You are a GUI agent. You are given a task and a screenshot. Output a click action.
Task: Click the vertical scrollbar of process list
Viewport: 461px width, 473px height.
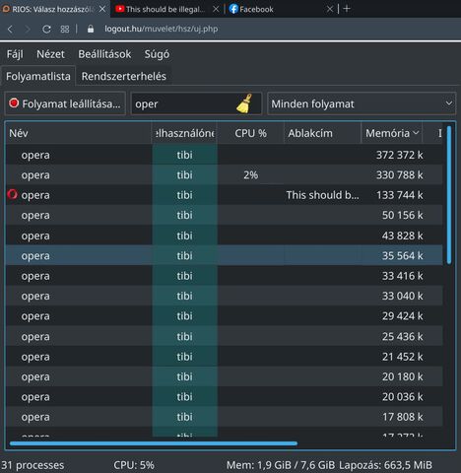pyautogui.click(x=449, y=195)
